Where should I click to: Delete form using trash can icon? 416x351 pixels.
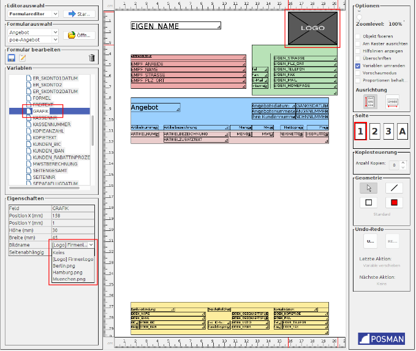pyautogui.click(x=92, y=58)
